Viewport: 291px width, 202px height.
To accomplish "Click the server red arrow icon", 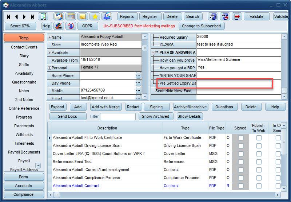I will pos(225,16).
